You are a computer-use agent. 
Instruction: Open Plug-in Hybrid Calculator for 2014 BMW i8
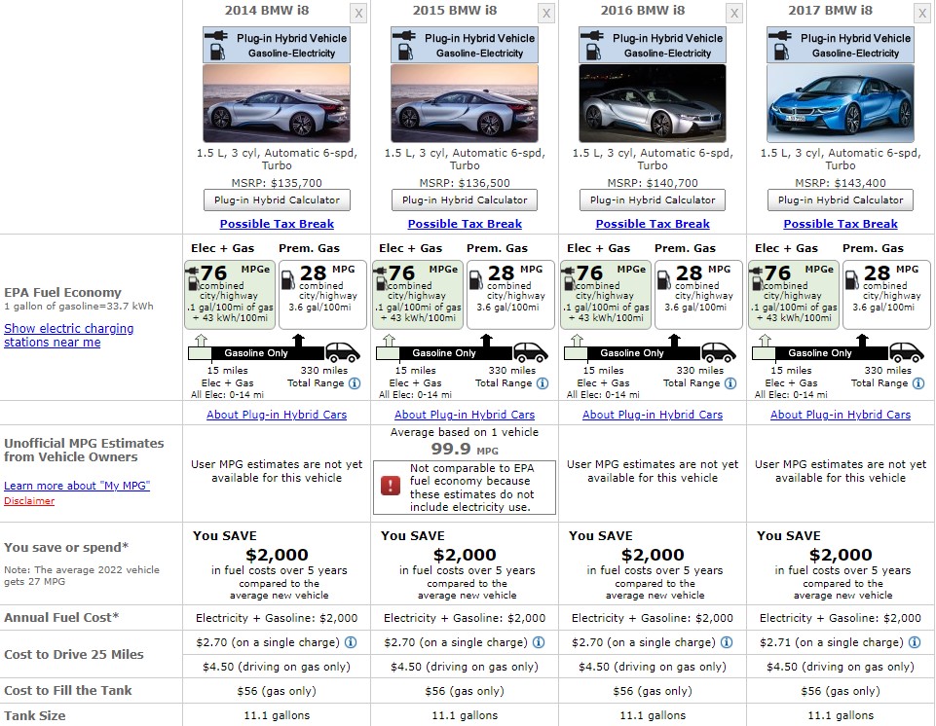[x=277, y=200]
